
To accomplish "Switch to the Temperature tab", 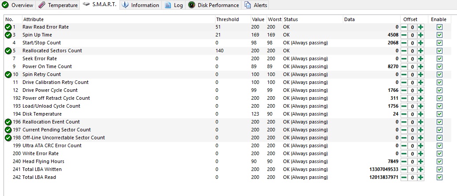I will pyautogui.click(x=58, y=5).
